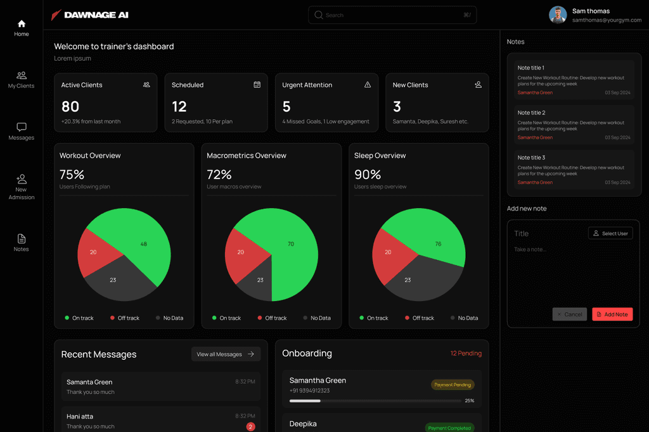
Task: Open Notes from the sidebar
Action: 22,243
